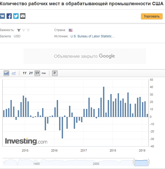Click the Investing.com logo on the chart
The height and width of the screenshot is (169, 165).
click(26, 141)
